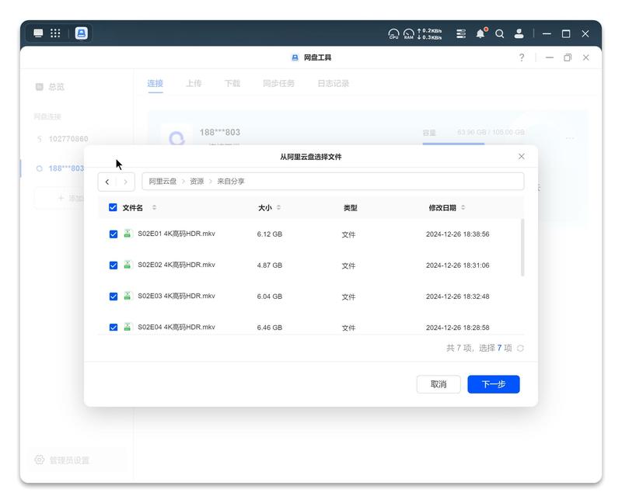Screen dimensions: 622x503
Task: Navigate to 资源 in the breadcrumb
Action: coord(197,182)
